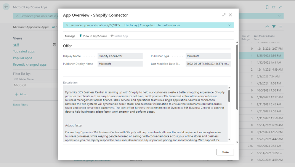This screenshot has height=167, width=295.
Task: Select the Top rated apps view
Action: coord(24,51)
